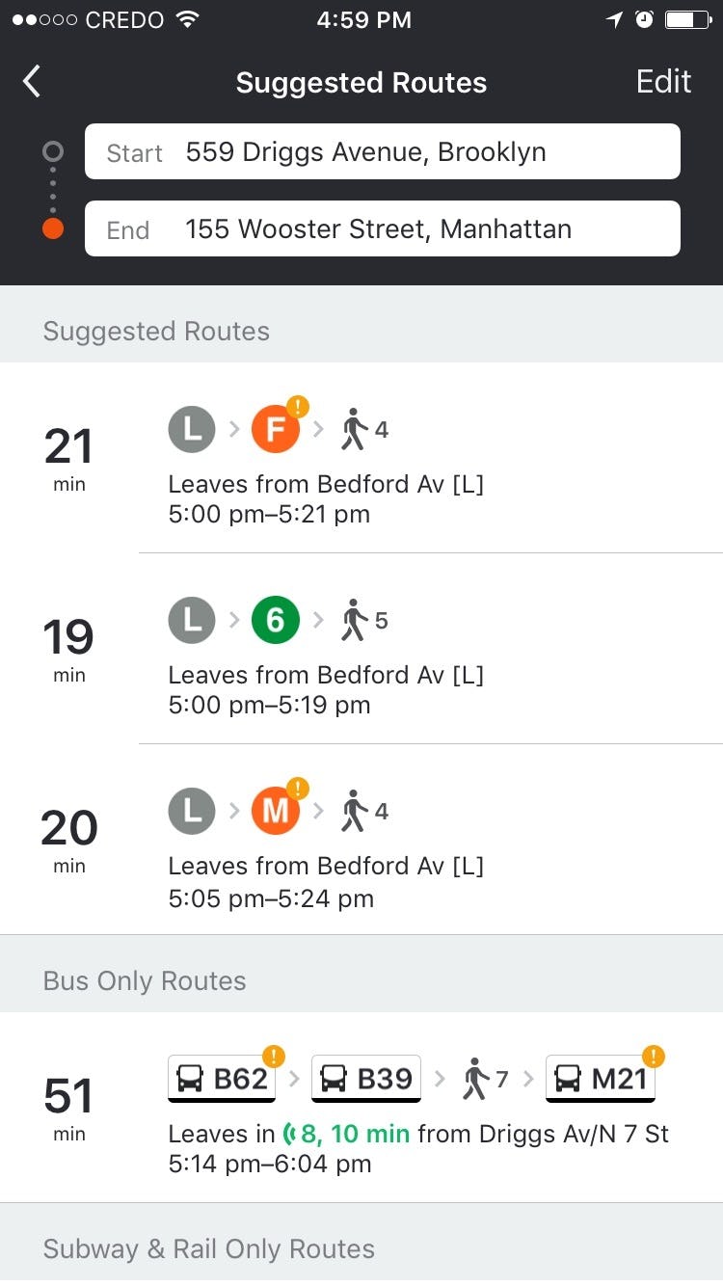Edit the End address field

(383, 229)
